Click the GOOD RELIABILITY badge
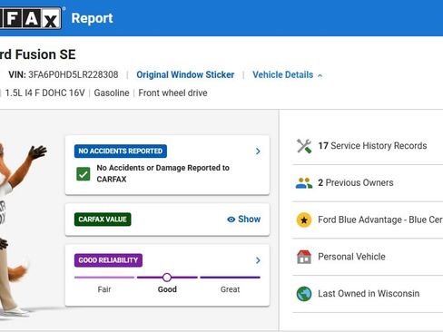 point(108,260)
